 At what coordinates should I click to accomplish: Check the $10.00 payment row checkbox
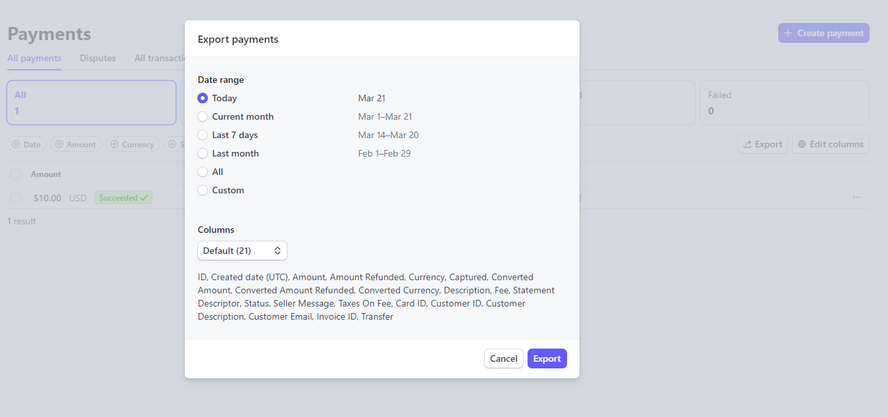click(x=16, y=197)
